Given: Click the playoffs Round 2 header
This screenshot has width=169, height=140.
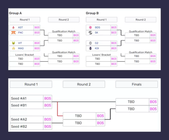Looking at the screenshot, I should click(x=84, y=84).
